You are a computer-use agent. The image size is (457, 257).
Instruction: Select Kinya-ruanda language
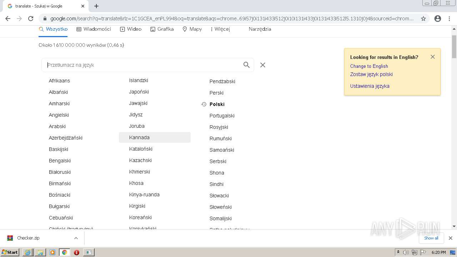(144, 195)
